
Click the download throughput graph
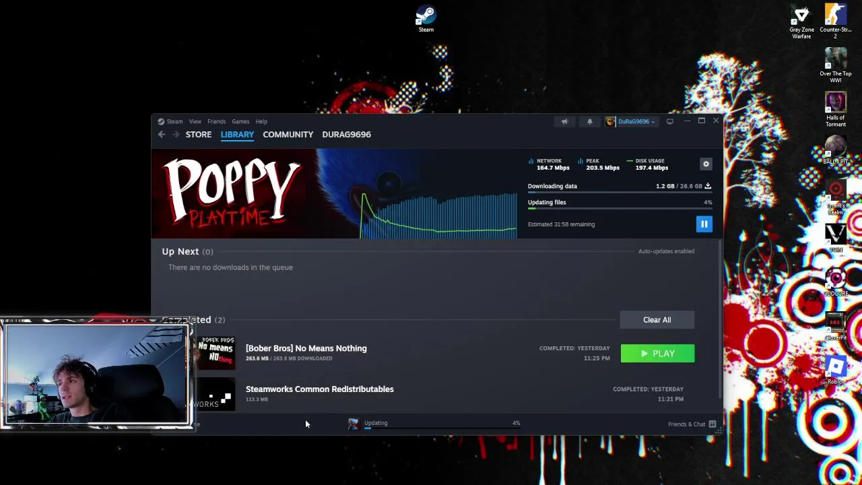click(438, 216)
